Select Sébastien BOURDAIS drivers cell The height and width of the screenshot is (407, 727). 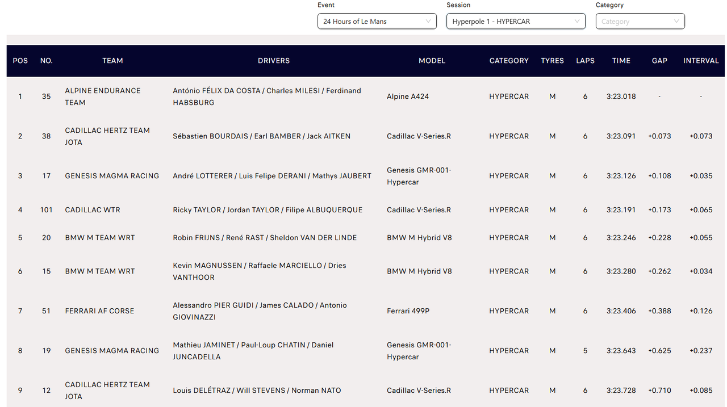click(x=262, y=136)
